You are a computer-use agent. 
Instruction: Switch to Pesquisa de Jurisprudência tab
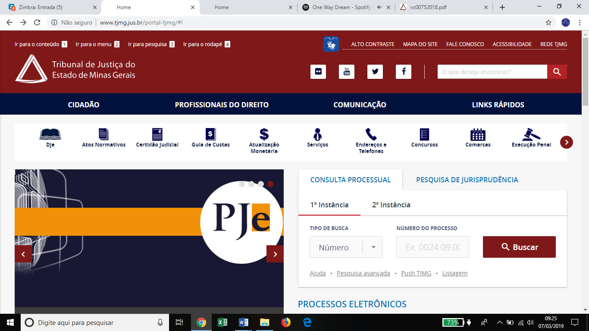click(467, 180)
